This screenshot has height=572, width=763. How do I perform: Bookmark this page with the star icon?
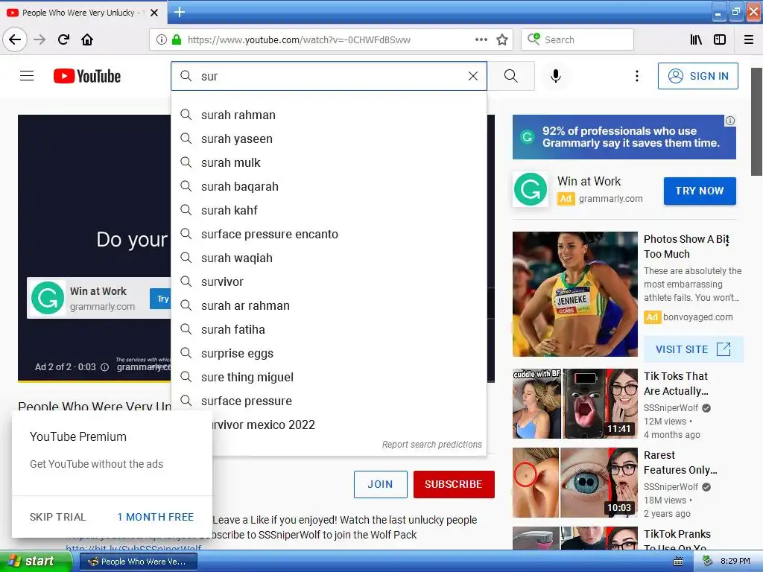point(502,40)
